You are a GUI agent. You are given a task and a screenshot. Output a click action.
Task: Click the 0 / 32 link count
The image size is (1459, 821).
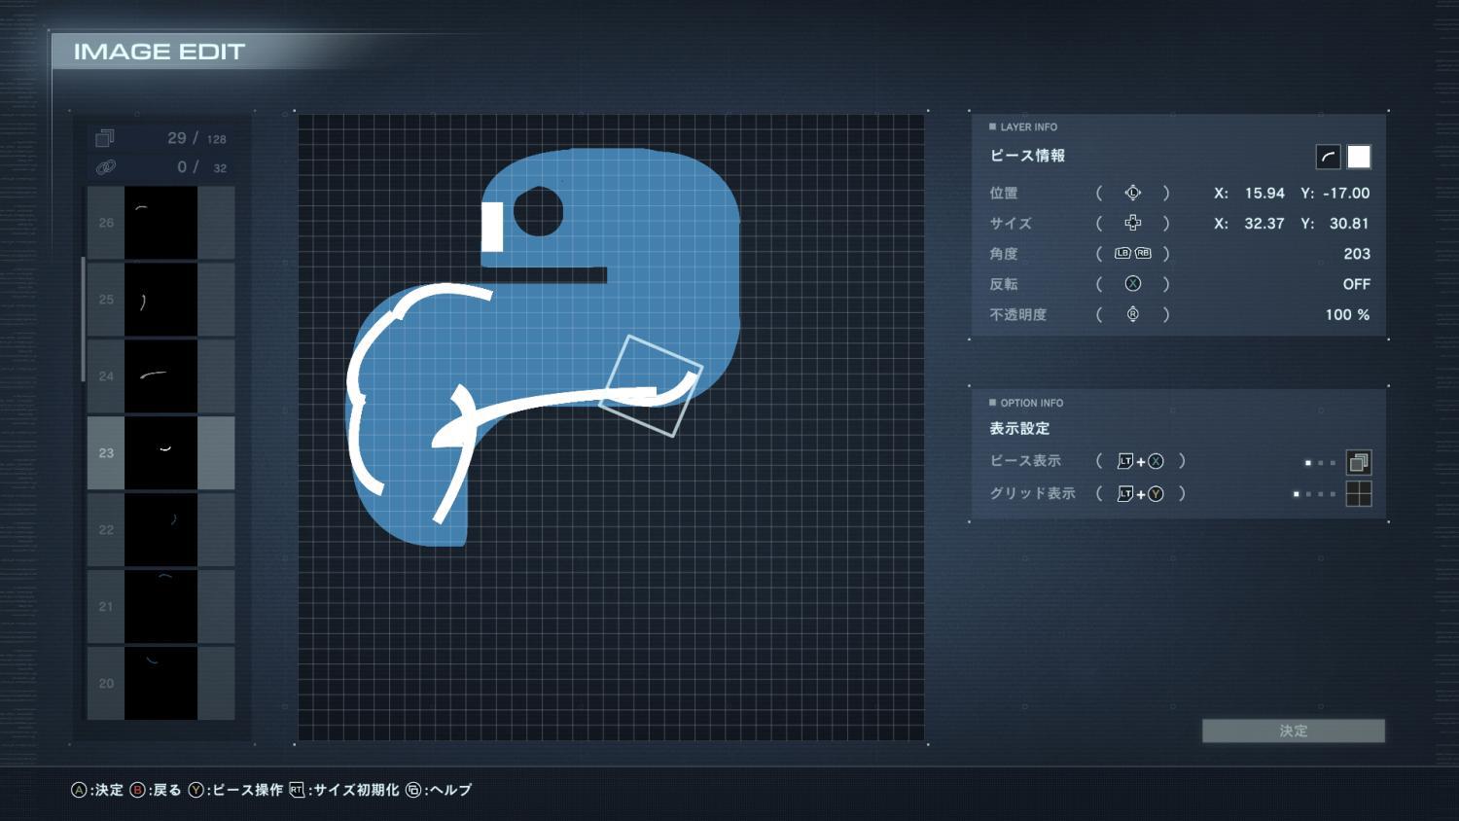[x=201, y=167]
